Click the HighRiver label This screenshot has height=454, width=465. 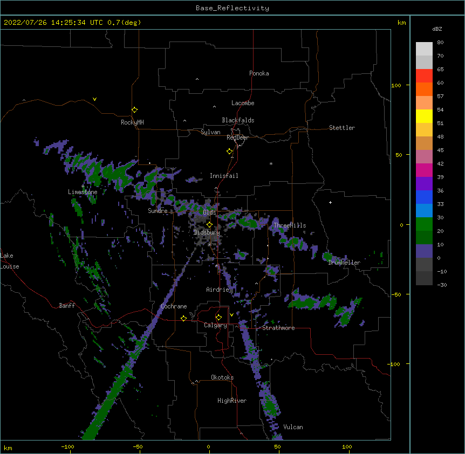click(232, 401)
